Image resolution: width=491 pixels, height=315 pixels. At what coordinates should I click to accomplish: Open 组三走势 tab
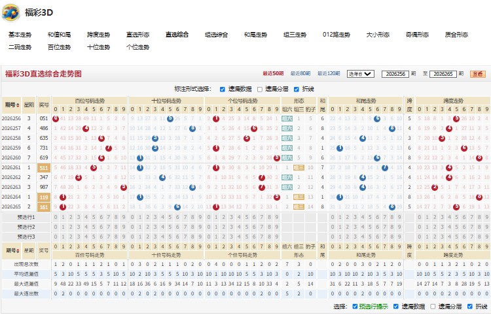[295, 35]
